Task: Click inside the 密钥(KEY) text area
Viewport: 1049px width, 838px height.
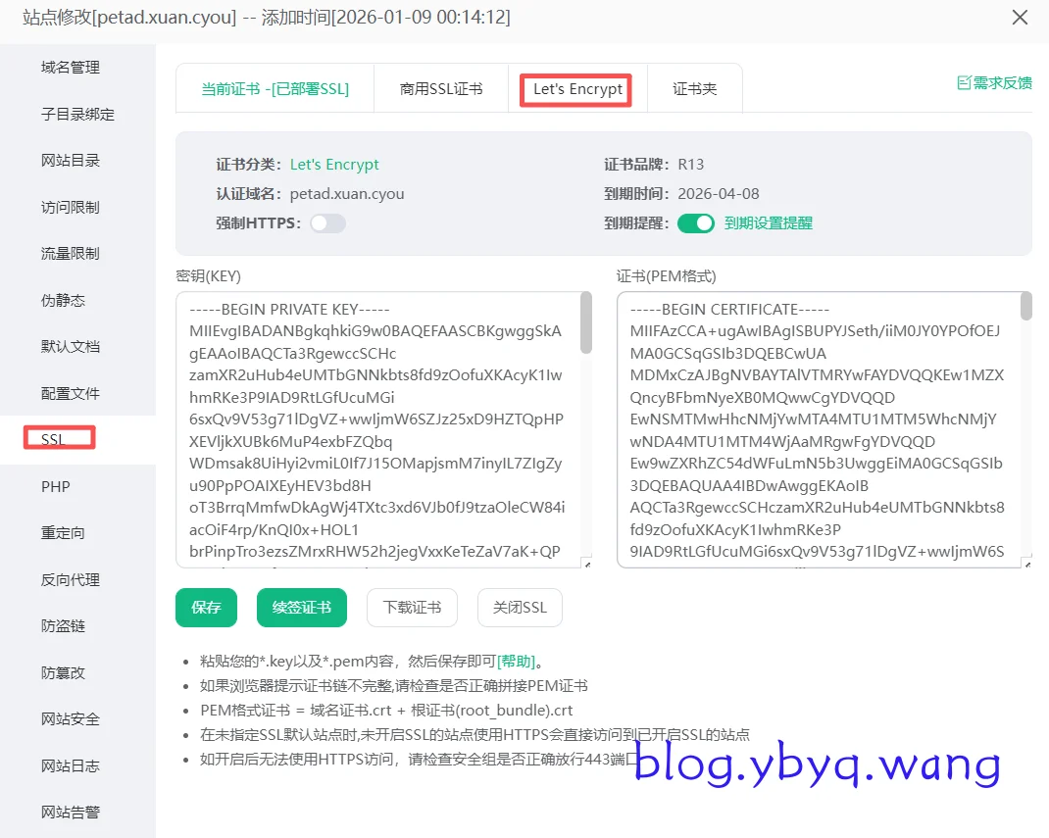Action: coord(377,429)
